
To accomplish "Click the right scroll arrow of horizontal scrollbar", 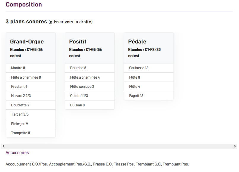I will (235, 146).
